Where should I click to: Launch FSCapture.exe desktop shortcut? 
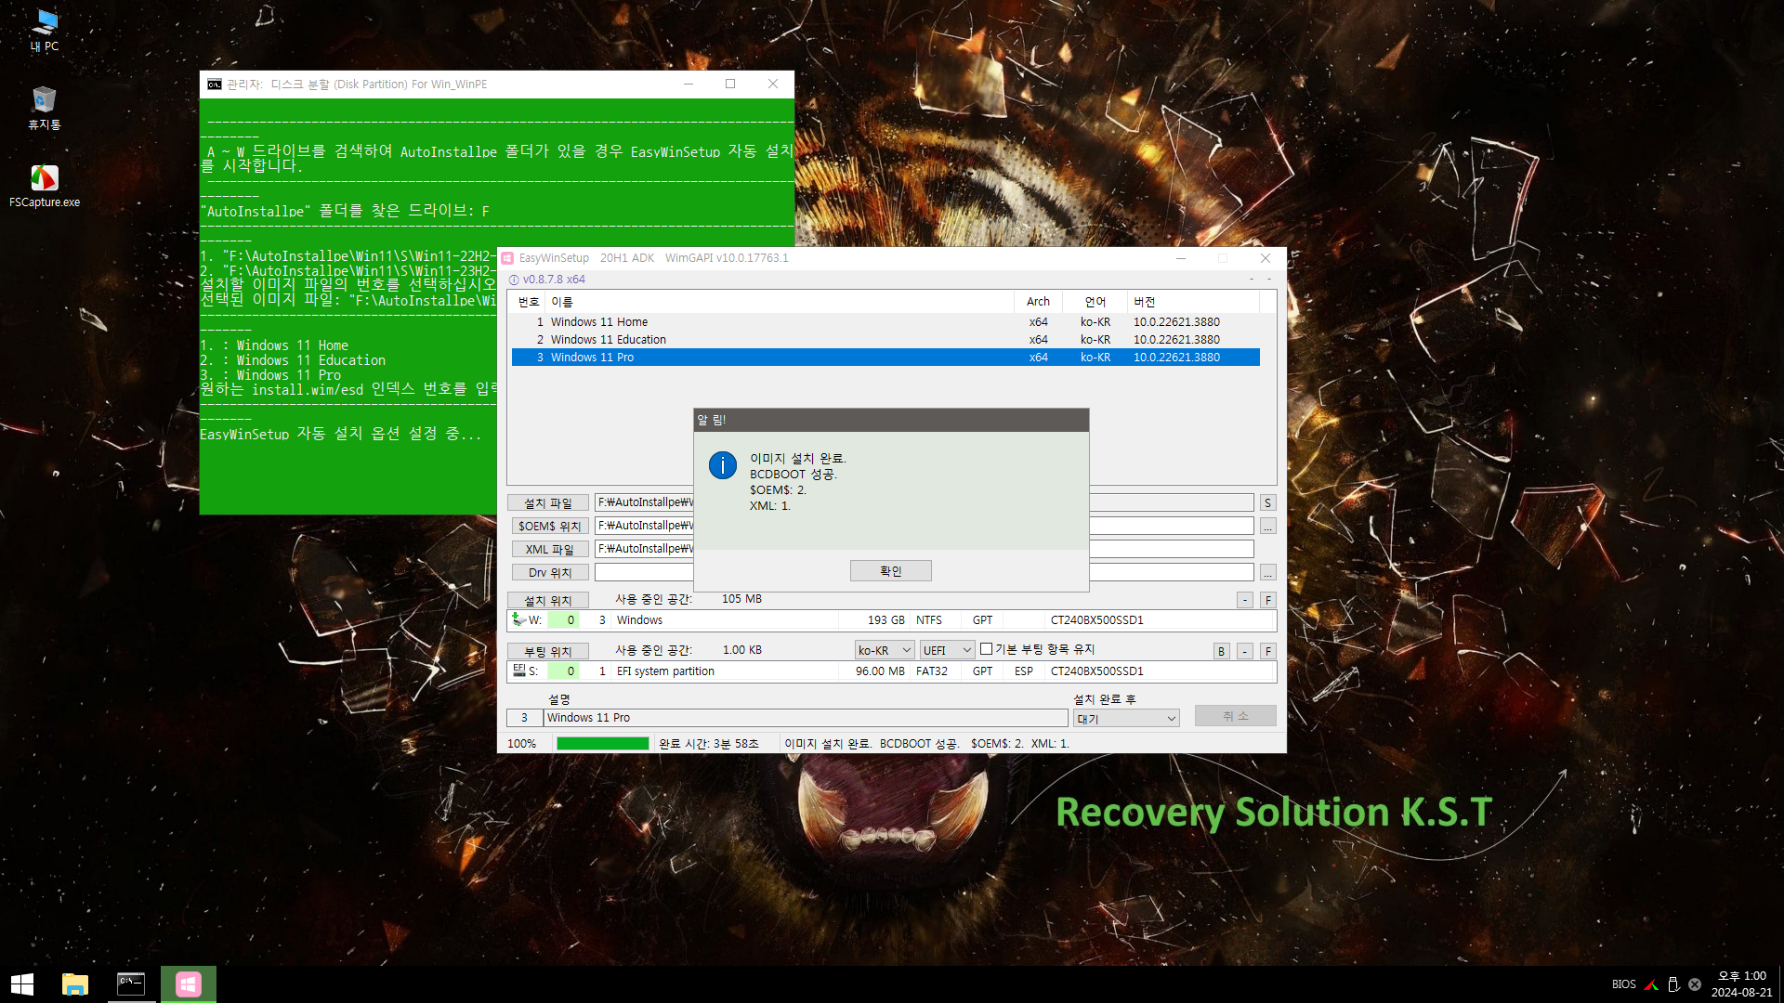pos(45,186)
